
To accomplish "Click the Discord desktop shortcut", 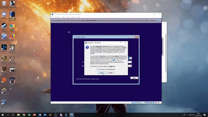I will coord(4,15).
